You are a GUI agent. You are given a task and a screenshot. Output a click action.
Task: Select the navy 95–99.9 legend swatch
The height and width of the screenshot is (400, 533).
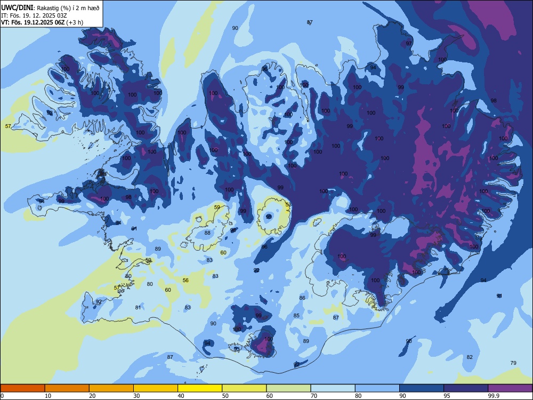[x=466, y=388]
